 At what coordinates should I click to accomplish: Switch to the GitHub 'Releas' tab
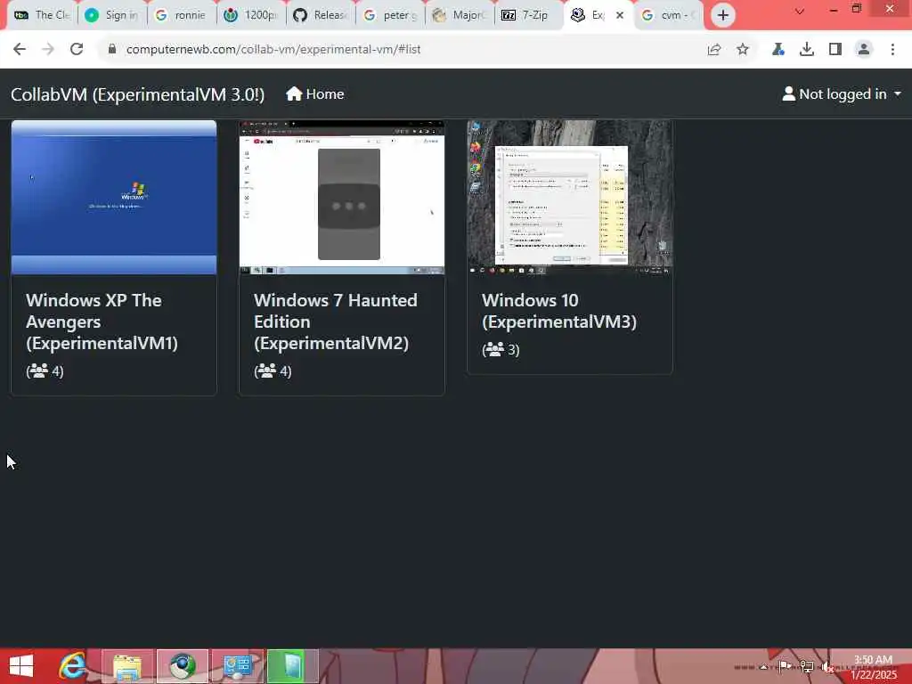[321, 16]
